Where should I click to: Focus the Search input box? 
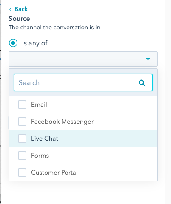tap(83, 82)
